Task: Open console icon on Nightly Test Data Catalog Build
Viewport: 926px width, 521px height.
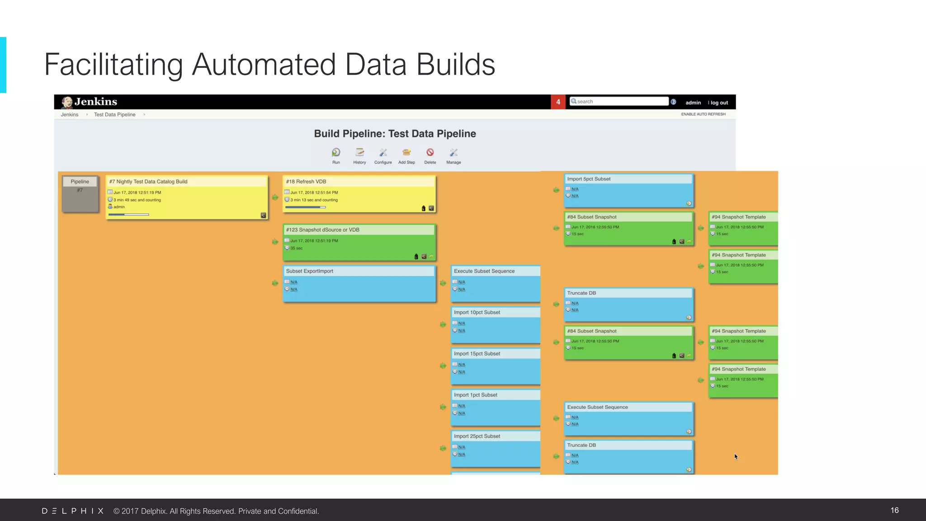Action: 263,215
